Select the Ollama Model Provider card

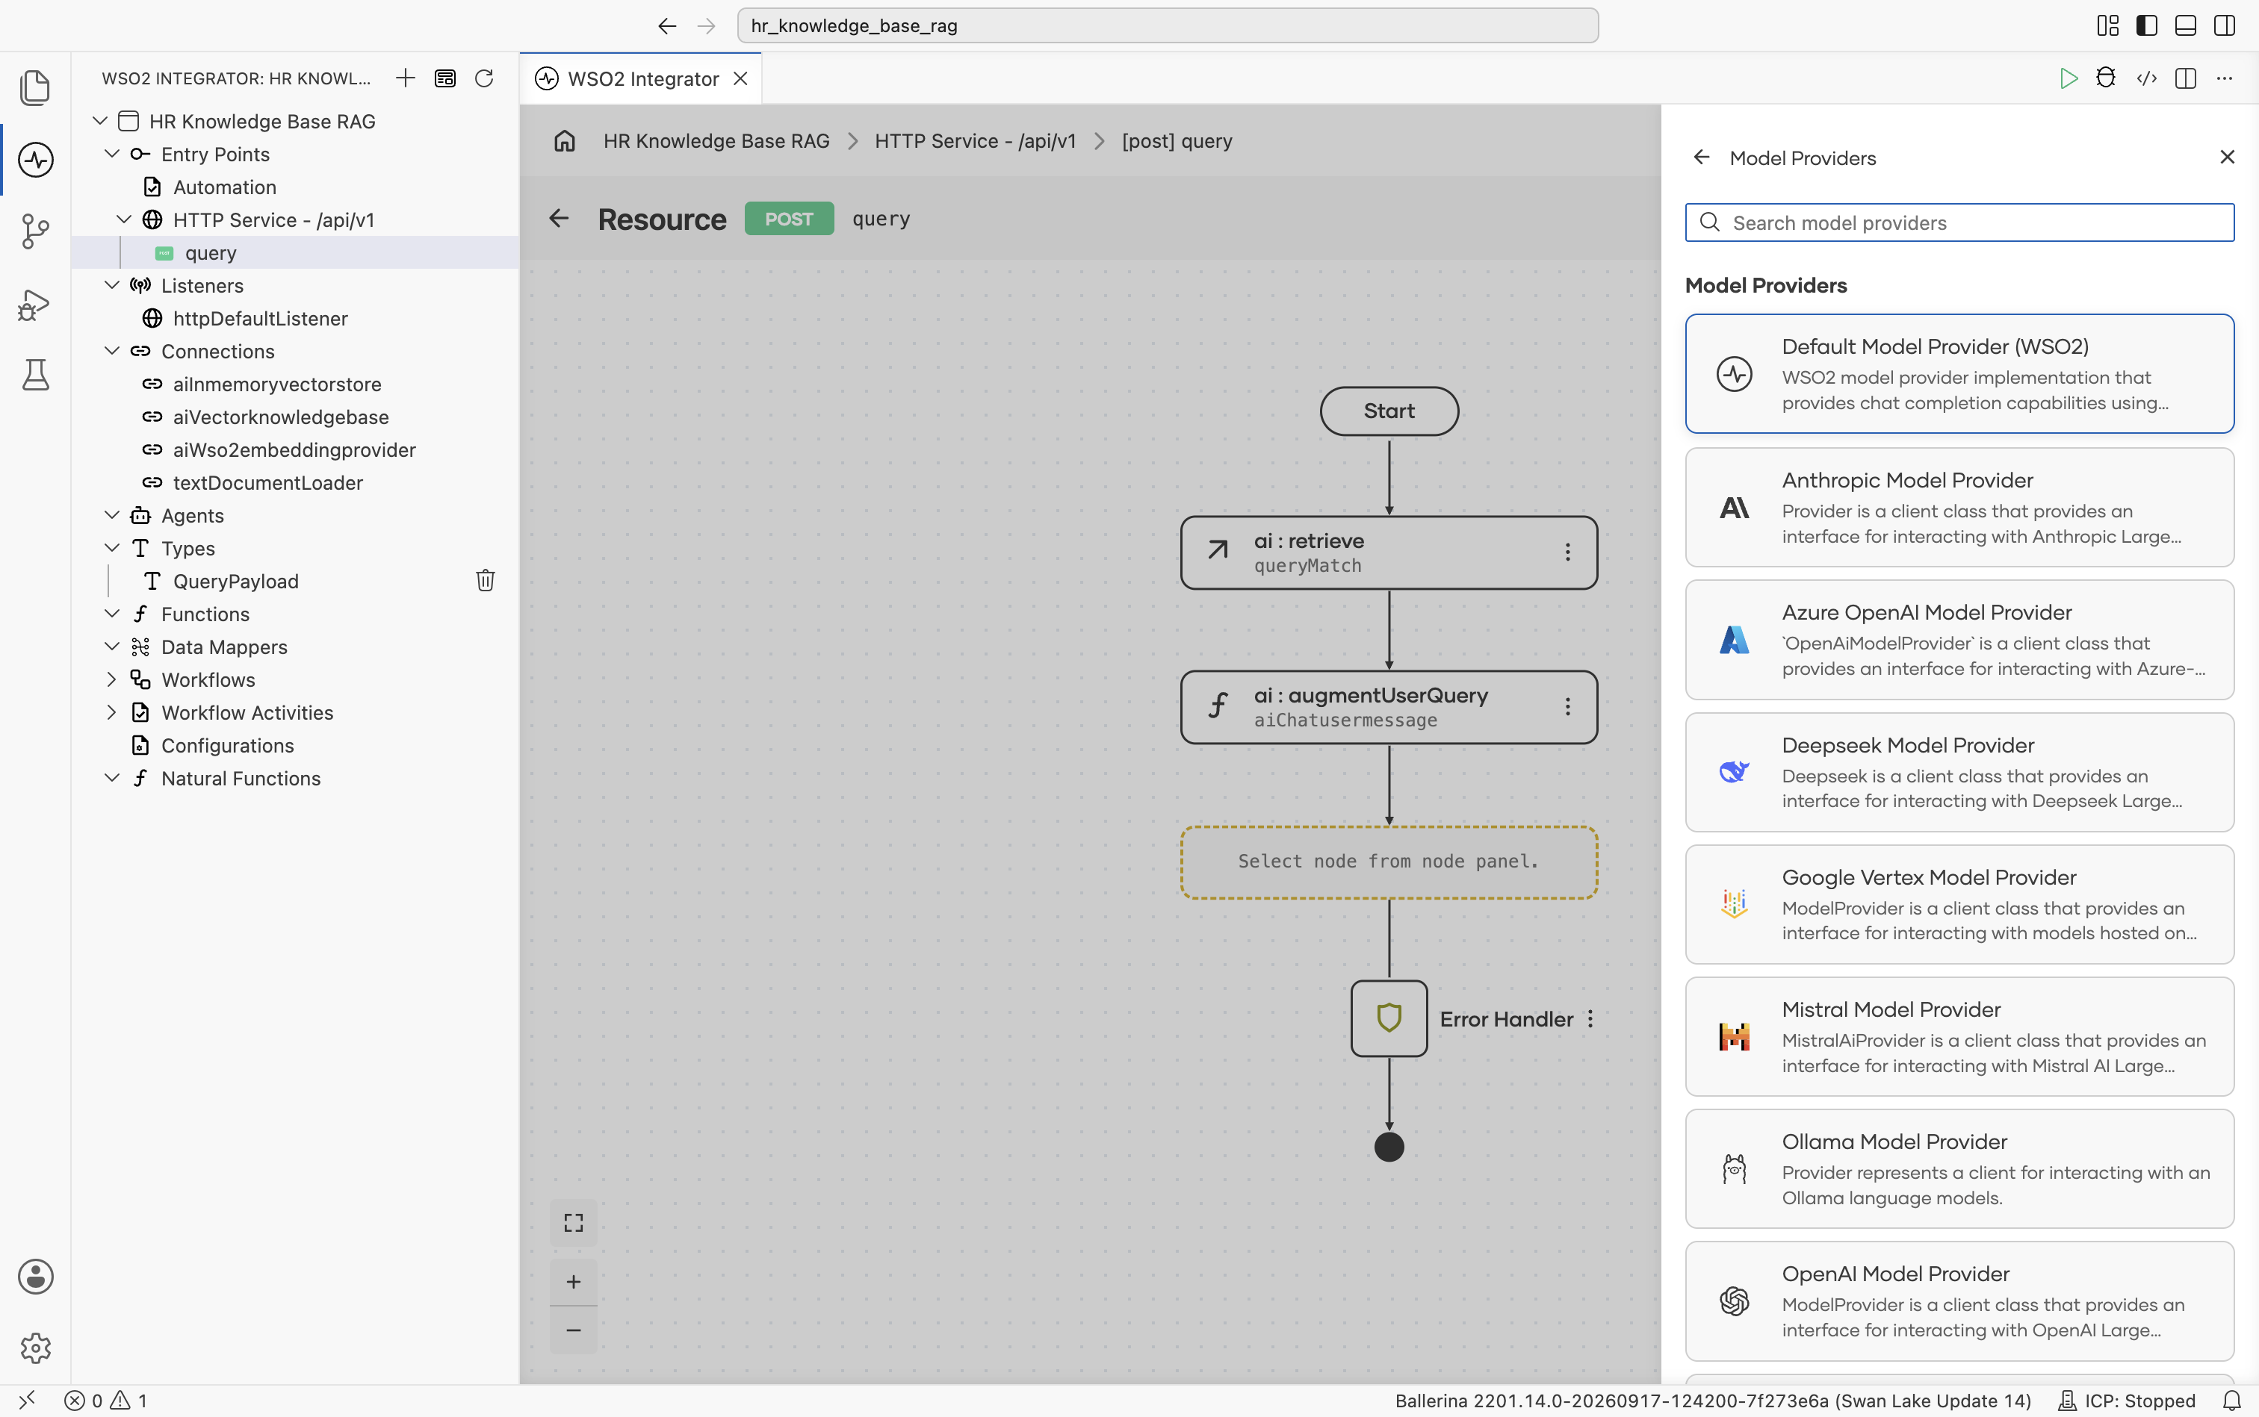pyautogui.click(x=1959, y=1168)
